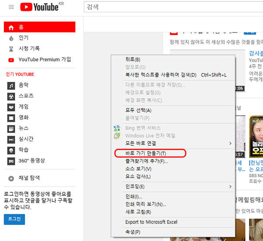Click the trending flame icon
Screen dimensions: 263x241
point(11,38)
